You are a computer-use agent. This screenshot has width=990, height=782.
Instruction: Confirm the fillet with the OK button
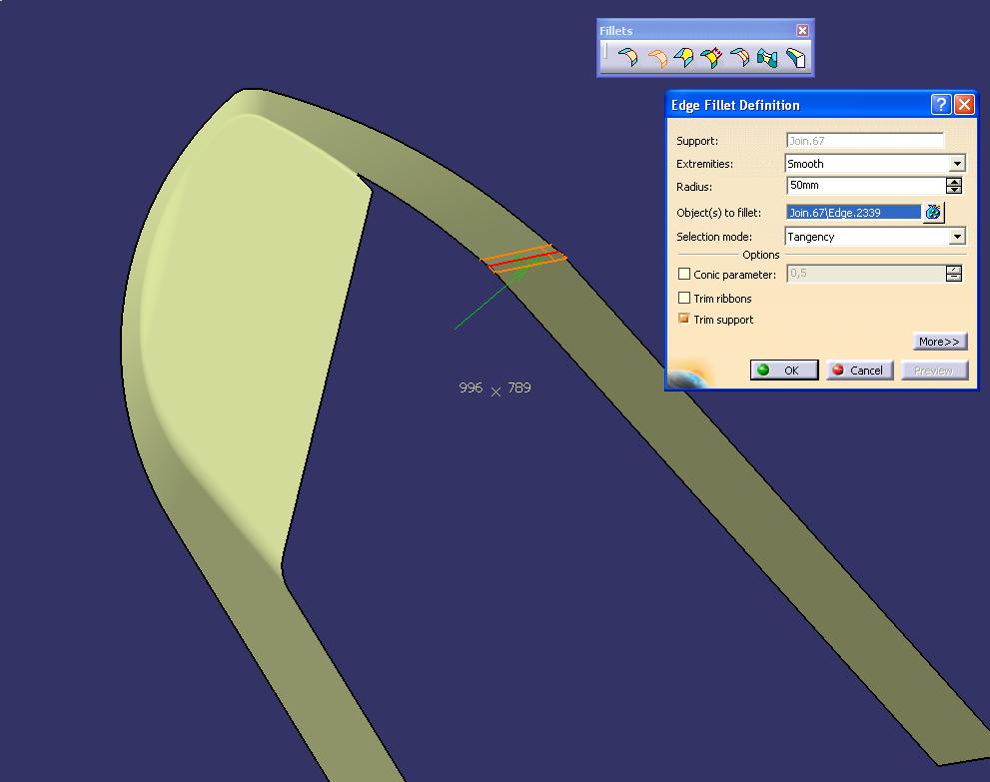click(784, 370)
